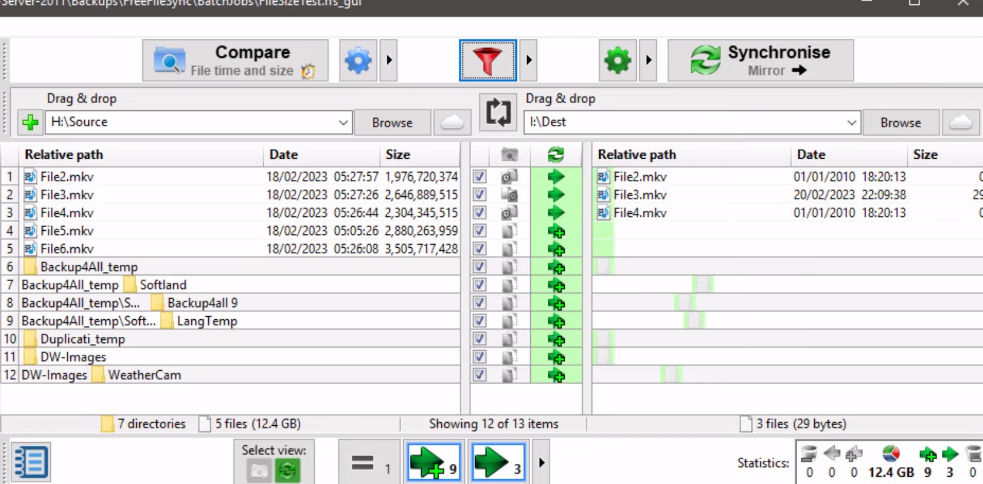Uncheck the File6.mkv row checkbox
Screen dimensions: 983x484
tap(479, 249)
